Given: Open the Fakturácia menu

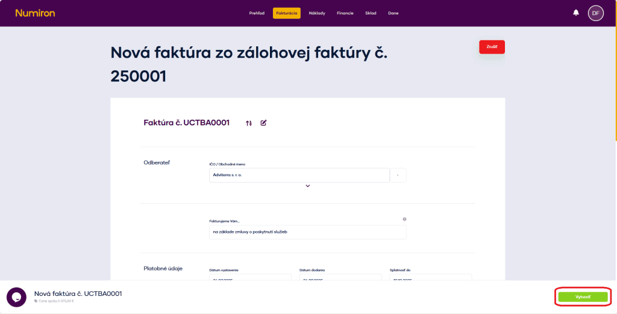Looking at the screenshot, I should click(x=286, y=13).
